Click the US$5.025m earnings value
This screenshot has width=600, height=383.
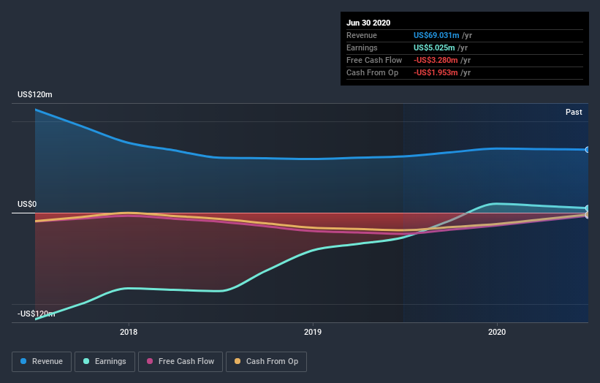tap(434, 48)
